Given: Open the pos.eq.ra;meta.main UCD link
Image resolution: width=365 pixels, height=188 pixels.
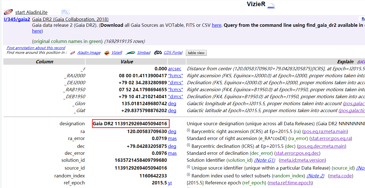Looking at the screenshot, I should coord(325,132).
